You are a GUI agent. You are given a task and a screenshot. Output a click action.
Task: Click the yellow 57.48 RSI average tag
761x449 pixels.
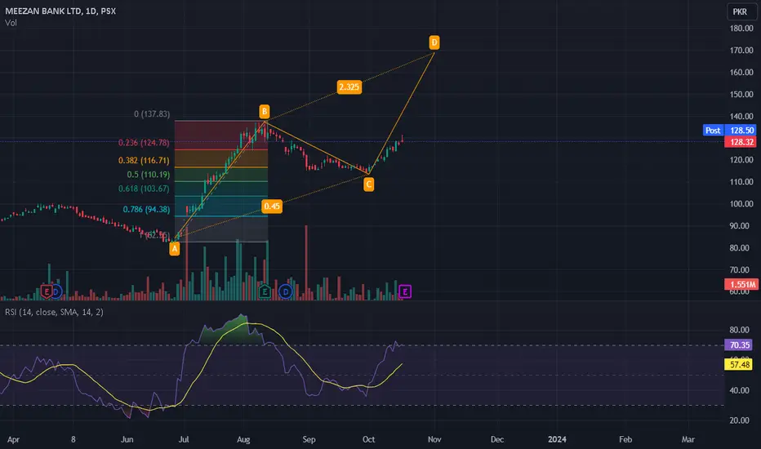(740, 365)
